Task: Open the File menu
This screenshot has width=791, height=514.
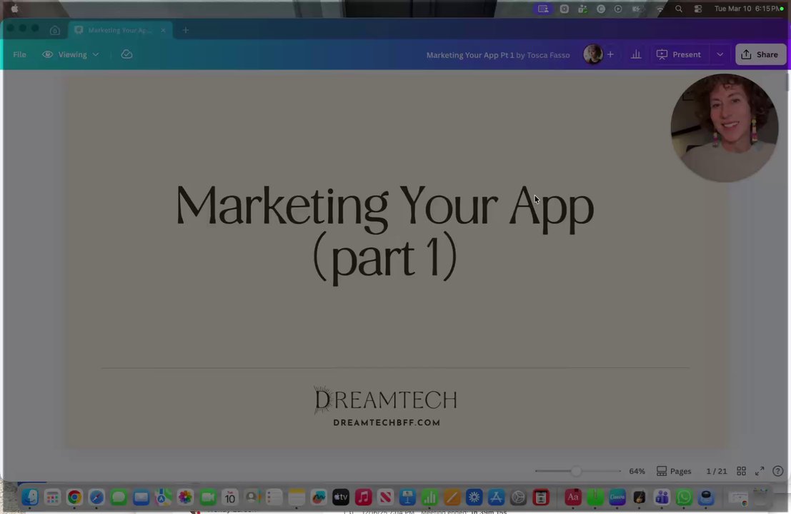Action: click(20, 54)
